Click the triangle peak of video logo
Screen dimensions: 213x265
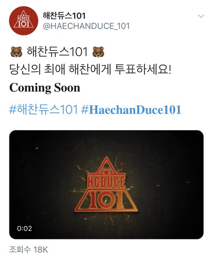(x=106, y=162)
